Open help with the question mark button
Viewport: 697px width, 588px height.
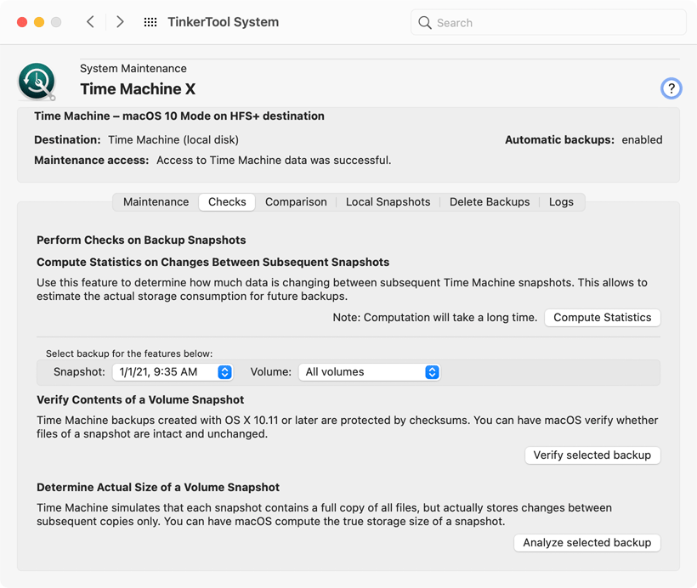coord(671,88)
